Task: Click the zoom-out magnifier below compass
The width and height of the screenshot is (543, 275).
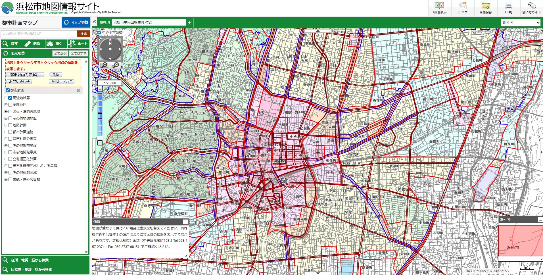Action: point(116,65)
